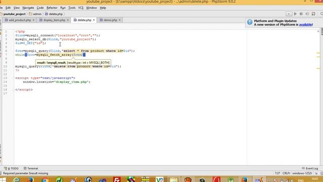Follow the 'available!' update link
Screen dimensions: 323x182
pyautogui.click(x=306, y=25)
